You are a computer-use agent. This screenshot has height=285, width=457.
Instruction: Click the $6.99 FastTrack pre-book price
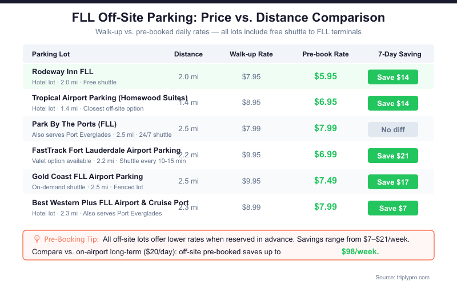[x=326, y=154]
